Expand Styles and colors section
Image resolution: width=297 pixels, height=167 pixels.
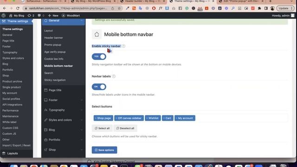click(x=63, y=120)
